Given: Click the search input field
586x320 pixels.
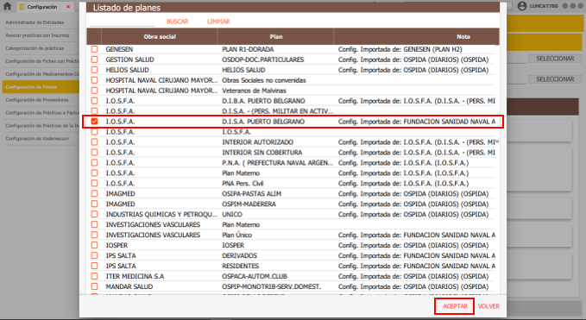Looking at the screenshot, I should (123, 22).
